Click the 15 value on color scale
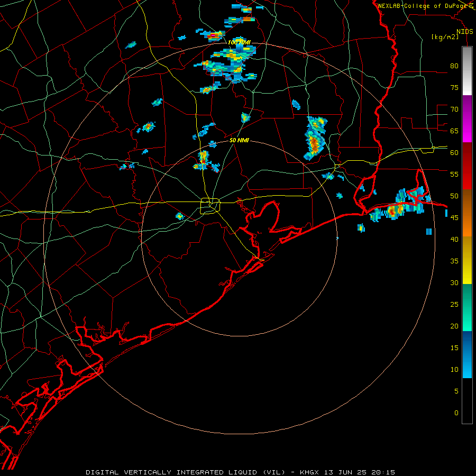The width and height of the screenshot is (476, 476). 454,348
